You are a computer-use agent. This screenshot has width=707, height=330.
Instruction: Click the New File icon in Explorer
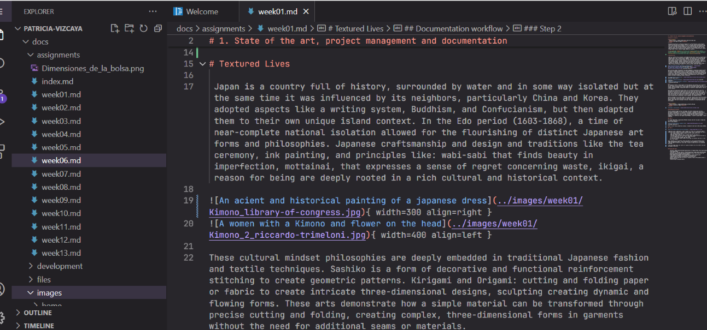pyautogui.click(x=115, y=28)
